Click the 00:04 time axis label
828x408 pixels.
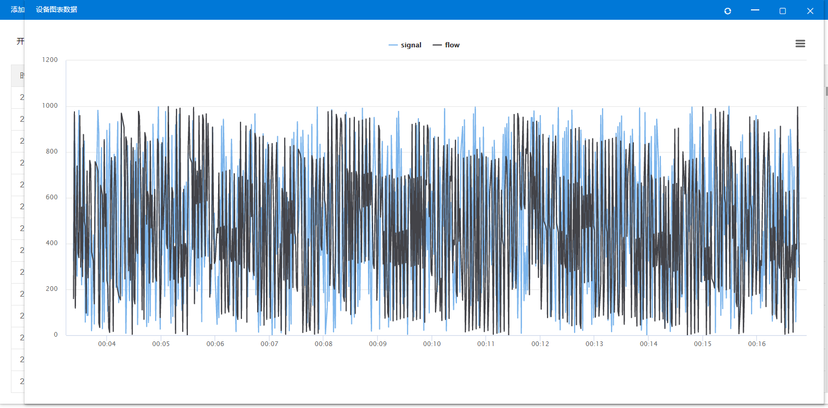pos(107,344)
